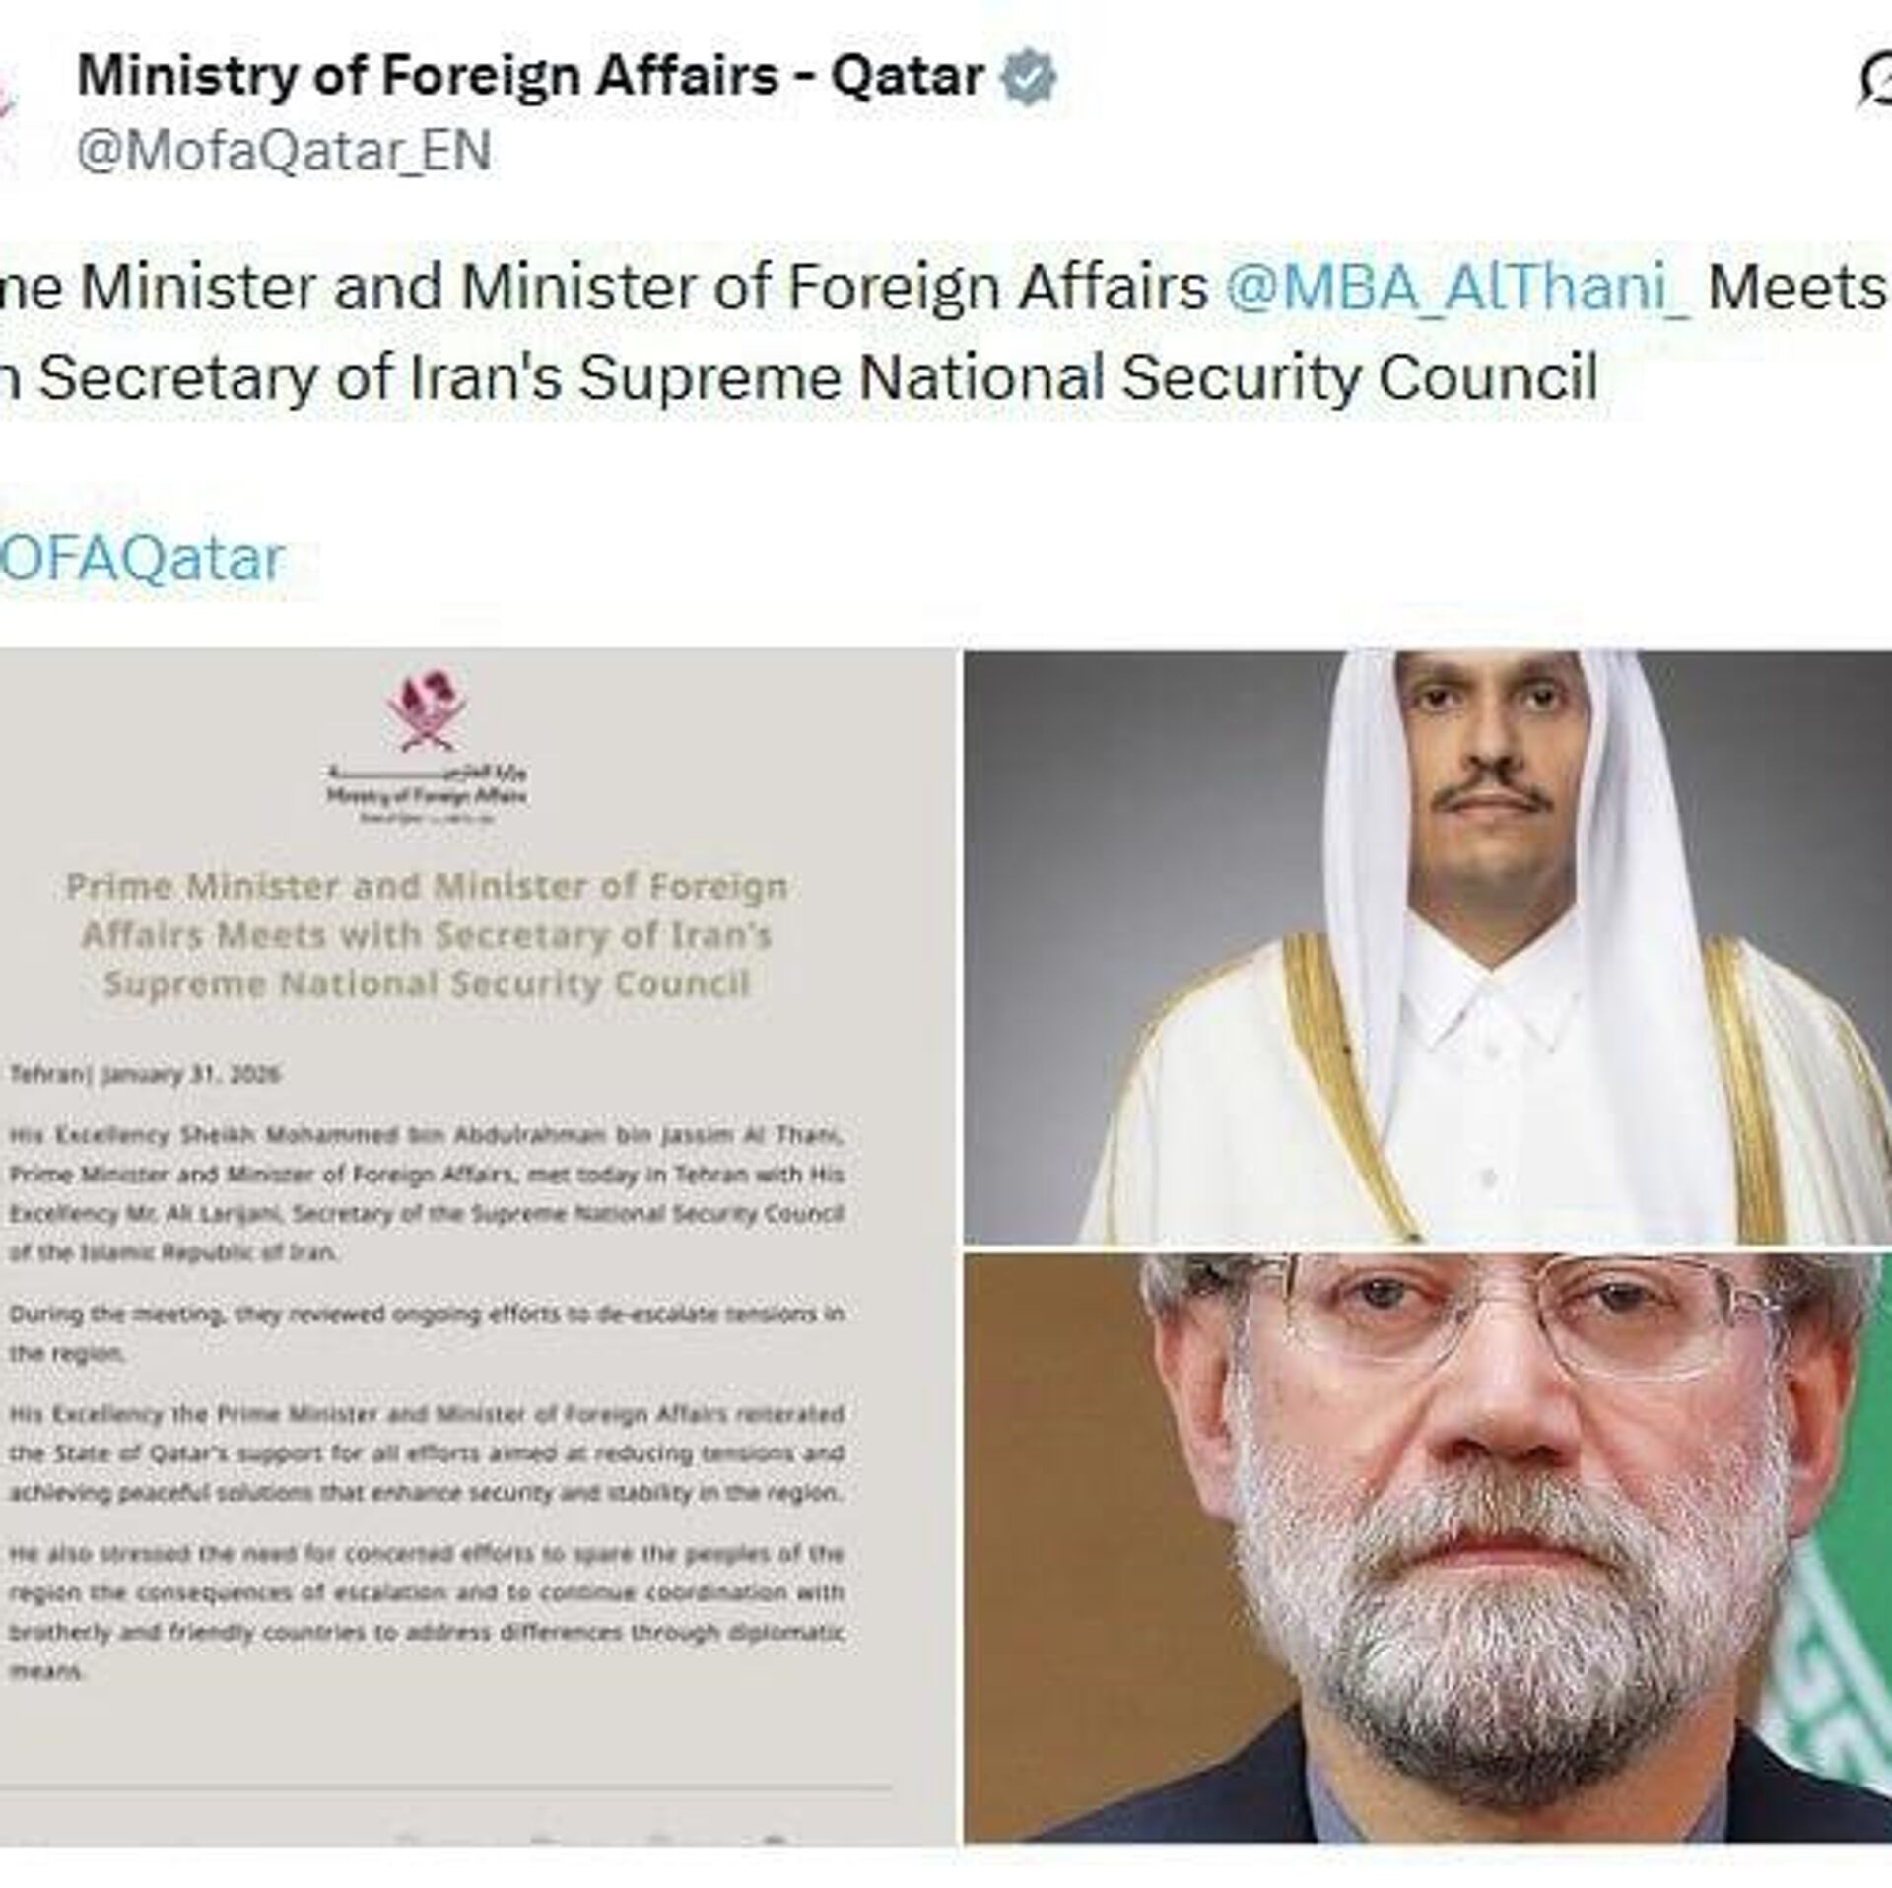The image size is (1892, 1888).
Task: Click the statement's gold headline text
Action: click(427, 935)
